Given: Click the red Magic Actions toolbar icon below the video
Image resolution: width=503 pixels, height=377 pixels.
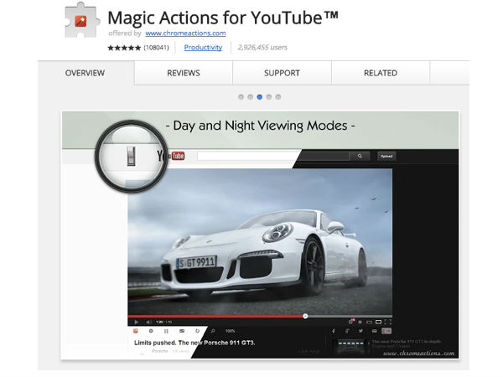Looking at the screenshot, I should (x=136, y=331).
